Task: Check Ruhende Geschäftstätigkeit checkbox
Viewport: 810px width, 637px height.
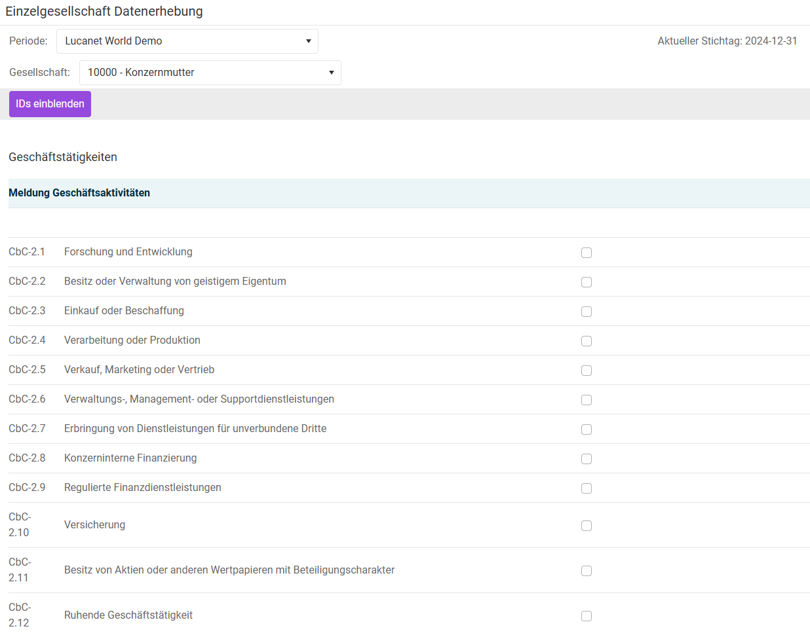Action: click(587, 616)
